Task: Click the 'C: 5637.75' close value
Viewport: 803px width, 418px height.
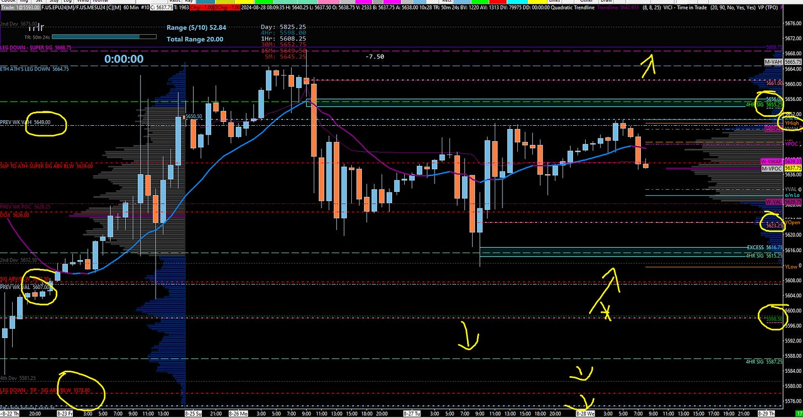Action: pos(162,8)
